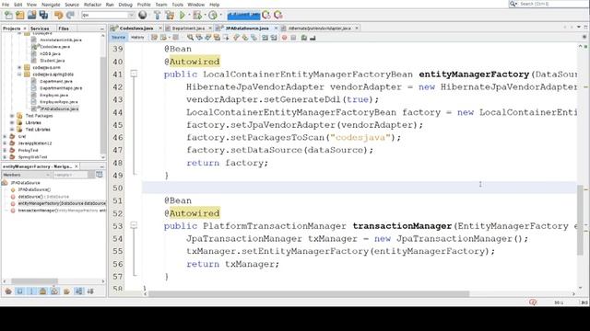Select Student.java in project tree
This screenshot has height=331, width=590.
point(53,61)
